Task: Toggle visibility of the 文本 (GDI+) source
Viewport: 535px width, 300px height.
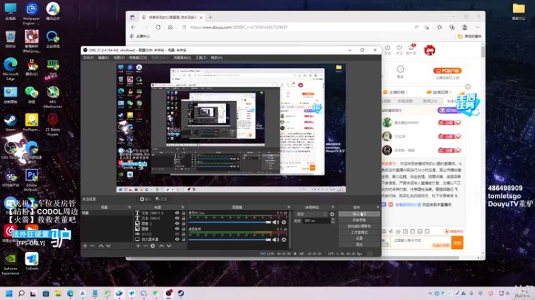Action: (x=177, y=218)
